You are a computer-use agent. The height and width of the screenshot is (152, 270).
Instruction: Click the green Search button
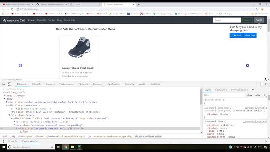point(248,20)
